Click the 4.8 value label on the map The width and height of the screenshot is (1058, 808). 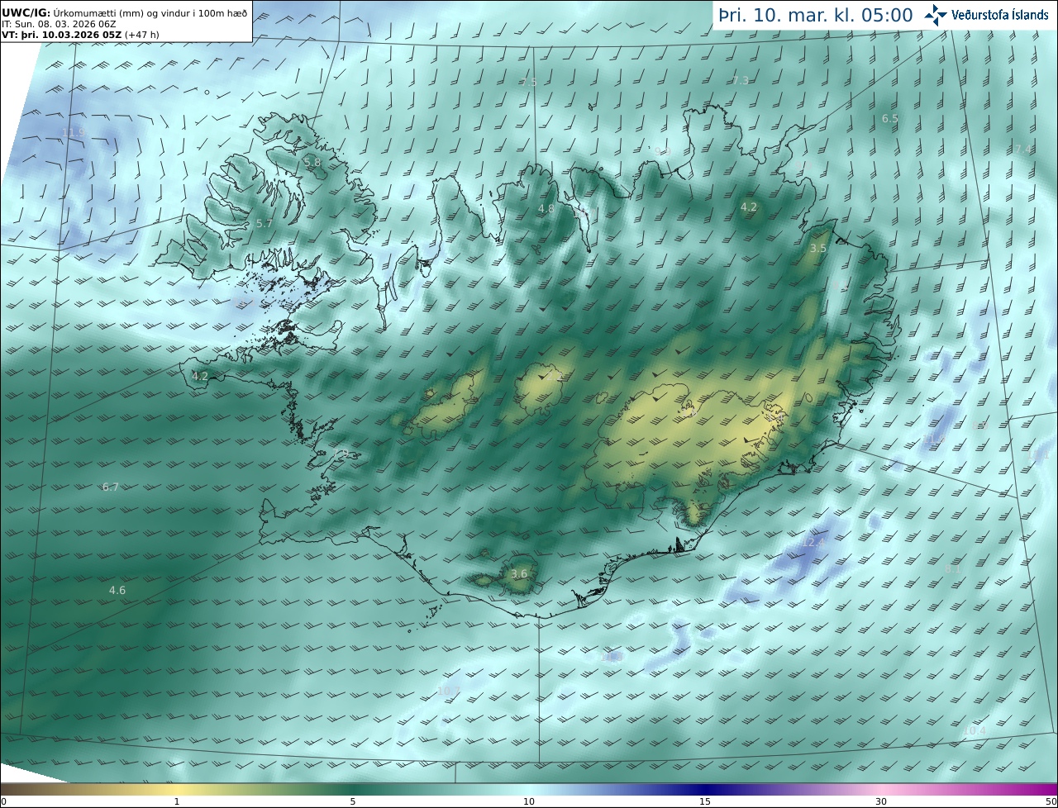546,209
